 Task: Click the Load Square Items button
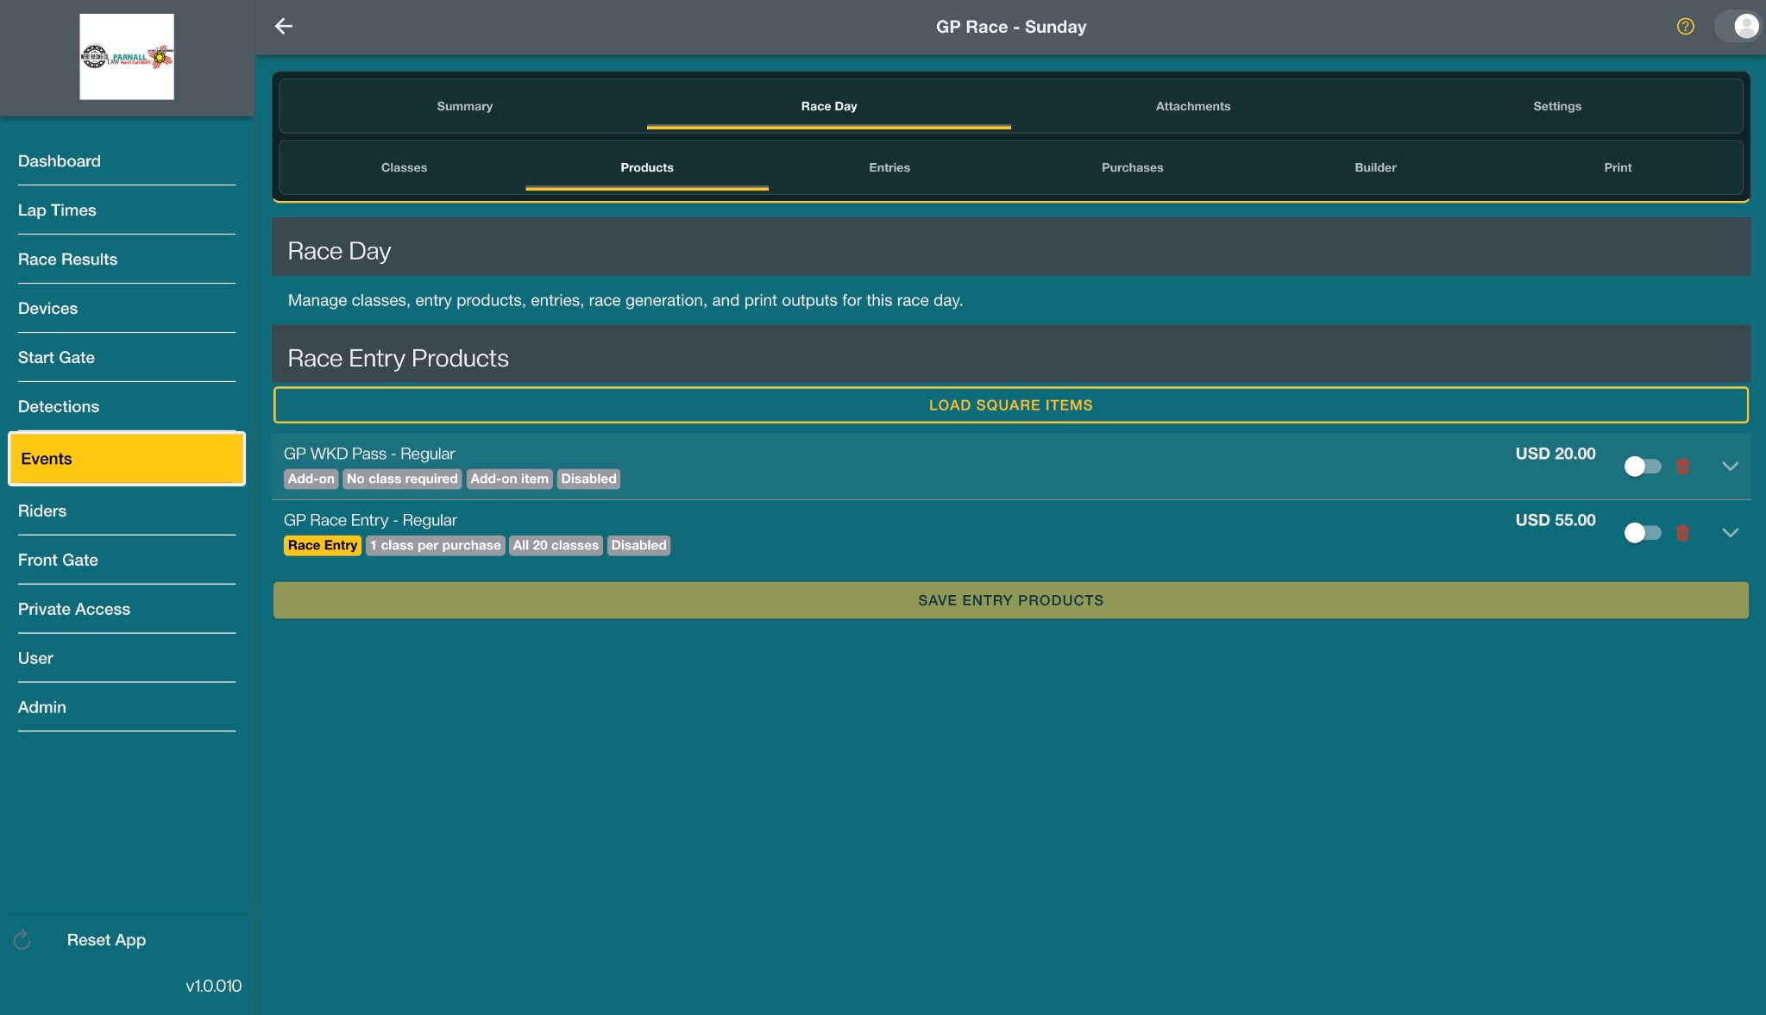coord(1011,405)
